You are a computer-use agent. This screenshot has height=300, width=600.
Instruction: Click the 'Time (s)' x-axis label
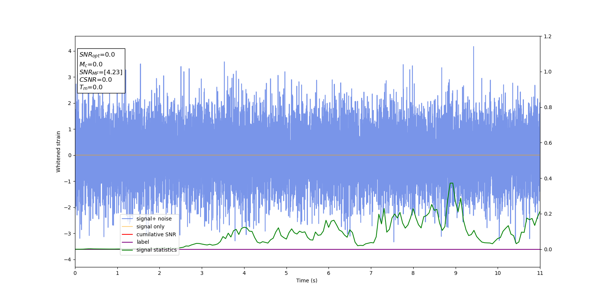[307, 280]
